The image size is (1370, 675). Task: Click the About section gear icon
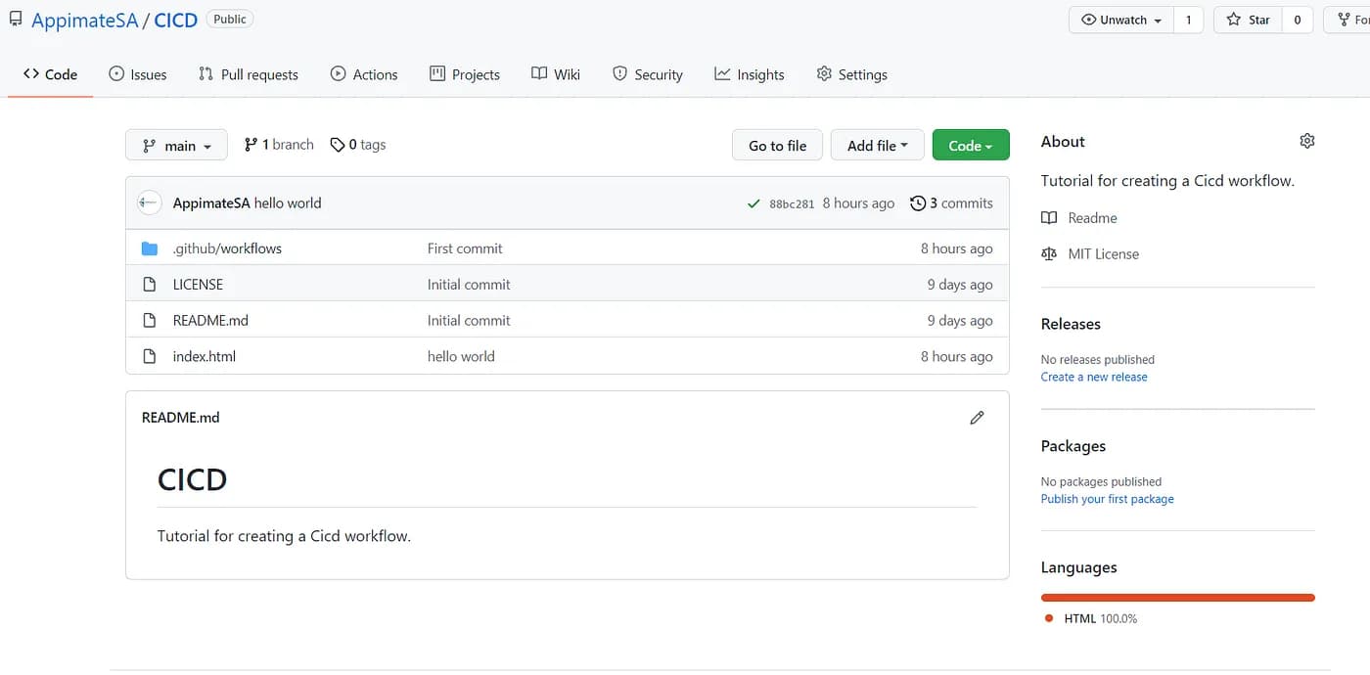click(1306, 141)
